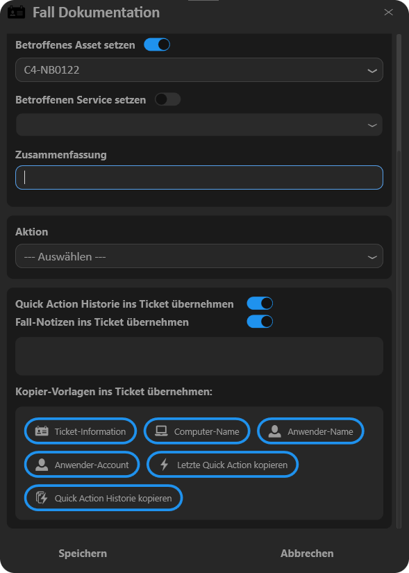The width and height of the screenshot is (409, 573).
Task: Click the Abbrechen button
Action: click(x=307, y=554)
